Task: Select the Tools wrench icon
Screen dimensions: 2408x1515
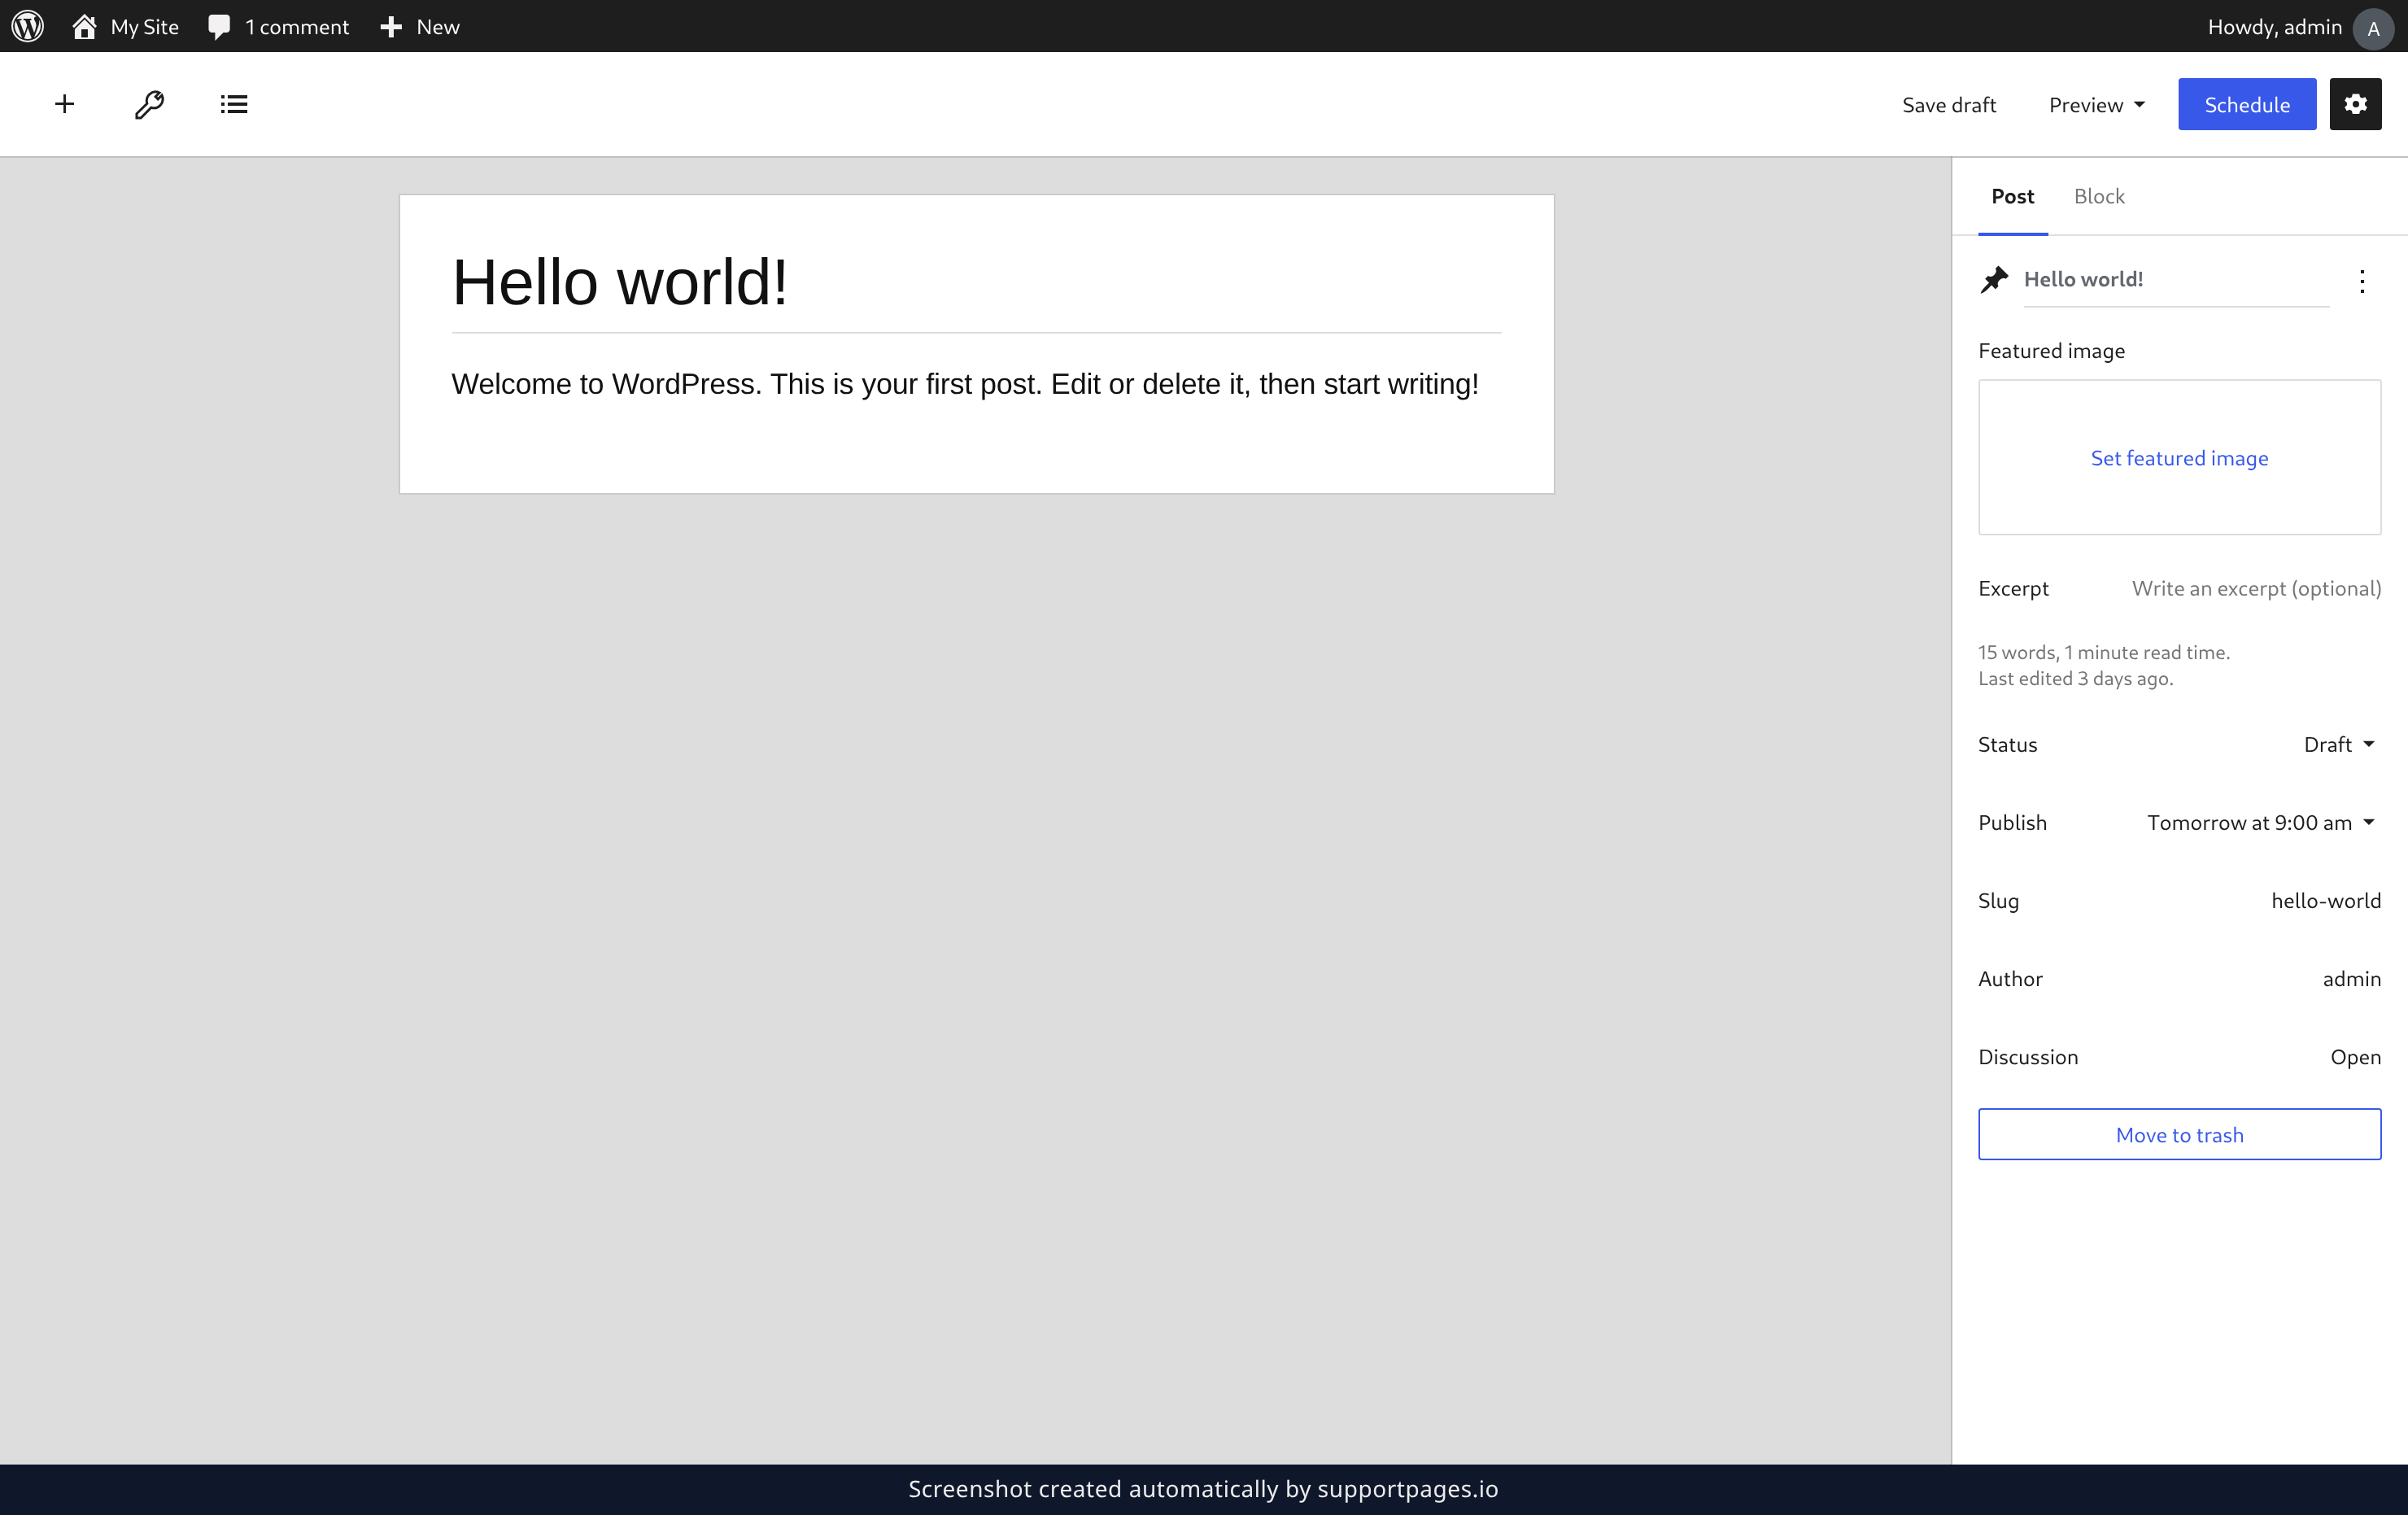Action: click(x=149, y=104)
